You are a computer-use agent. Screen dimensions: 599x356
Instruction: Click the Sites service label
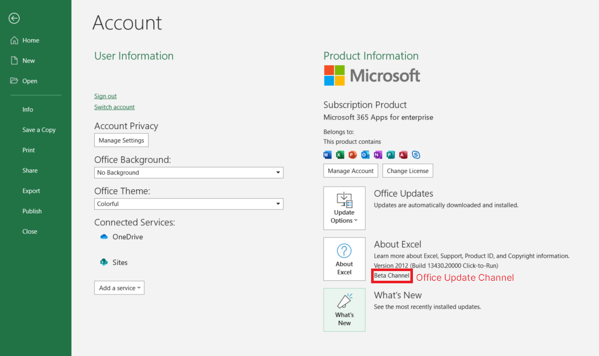[x=120, y=262]
